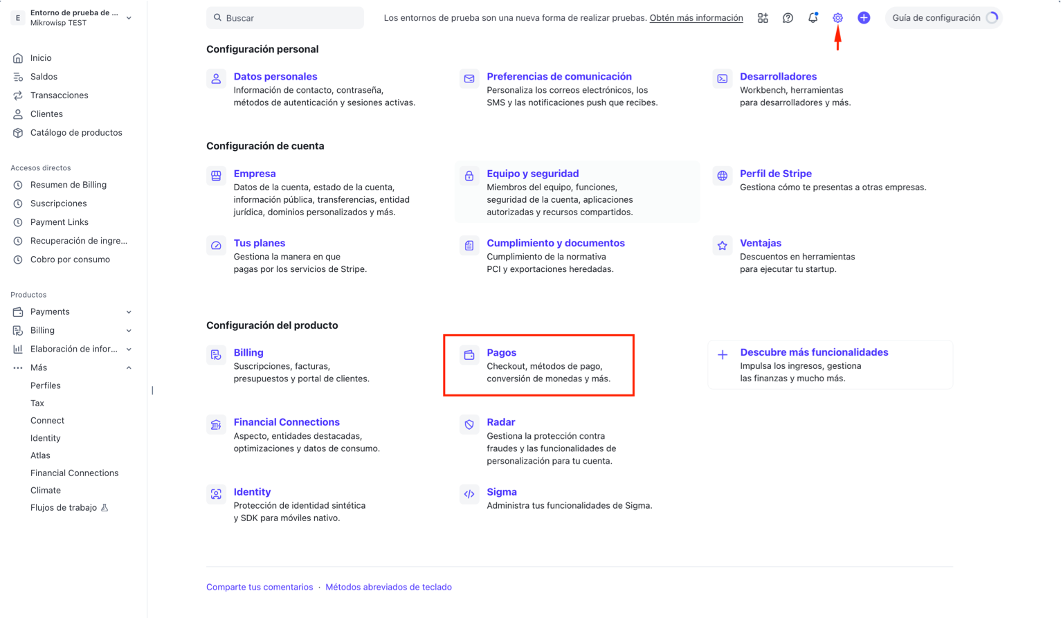
Task: Open Payment Links shortcut
Action: [59, 222]
